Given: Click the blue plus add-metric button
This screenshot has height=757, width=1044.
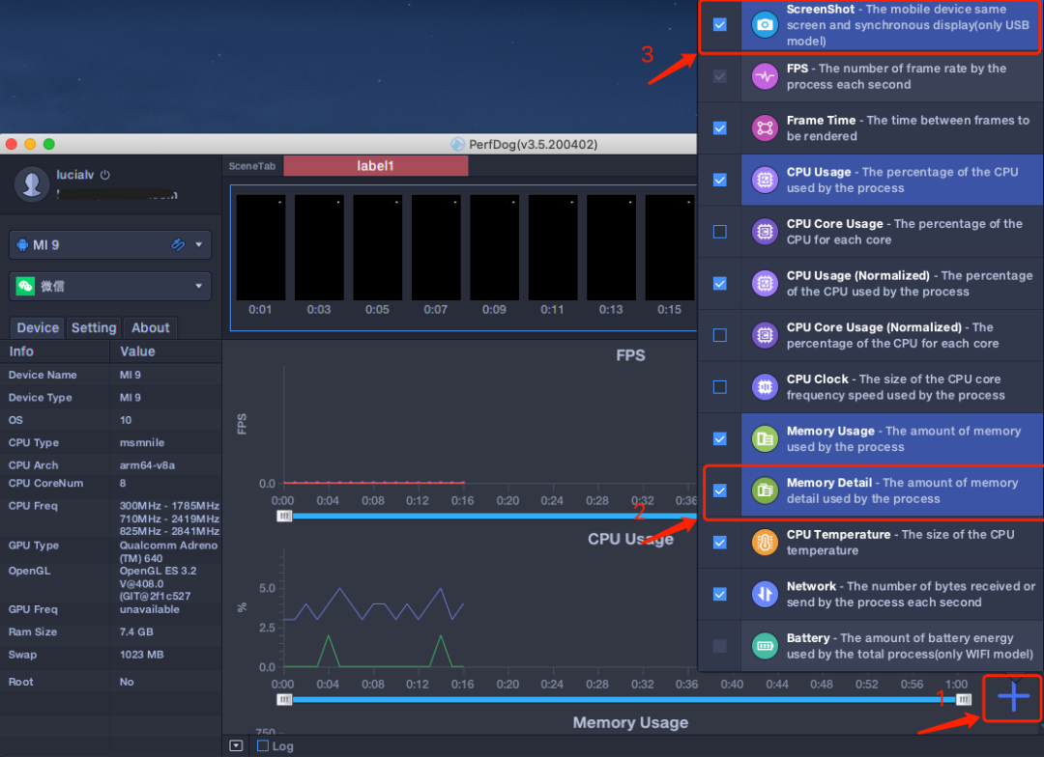Looking at the screenshot, I should [1013, 697].
